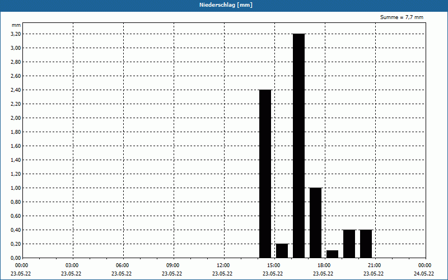
Task: Click the 3,00 y-axis label
Action: point(16,48)
